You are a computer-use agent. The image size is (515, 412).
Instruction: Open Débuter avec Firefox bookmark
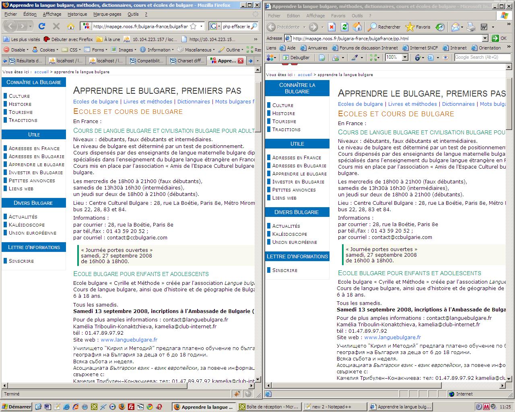[x=68, y=39]
